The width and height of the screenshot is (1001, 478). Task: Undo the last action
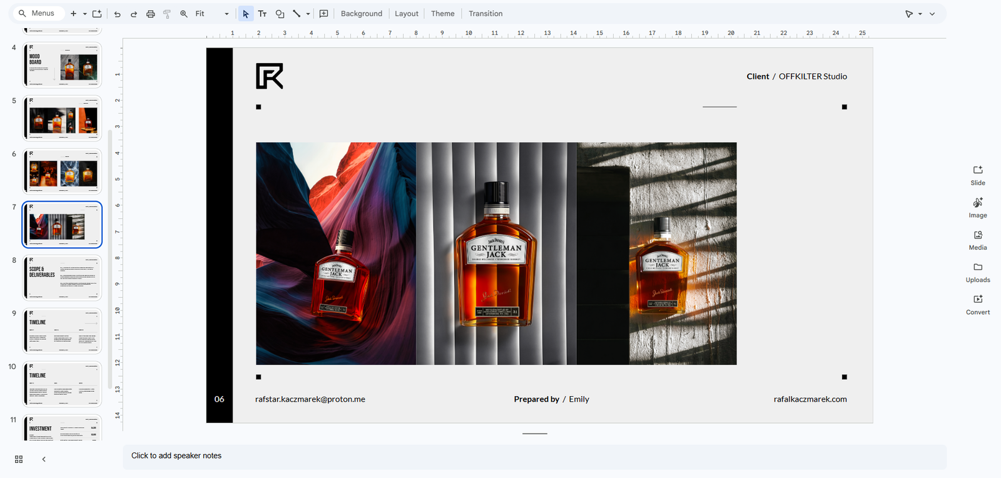[x=117, y=14]
